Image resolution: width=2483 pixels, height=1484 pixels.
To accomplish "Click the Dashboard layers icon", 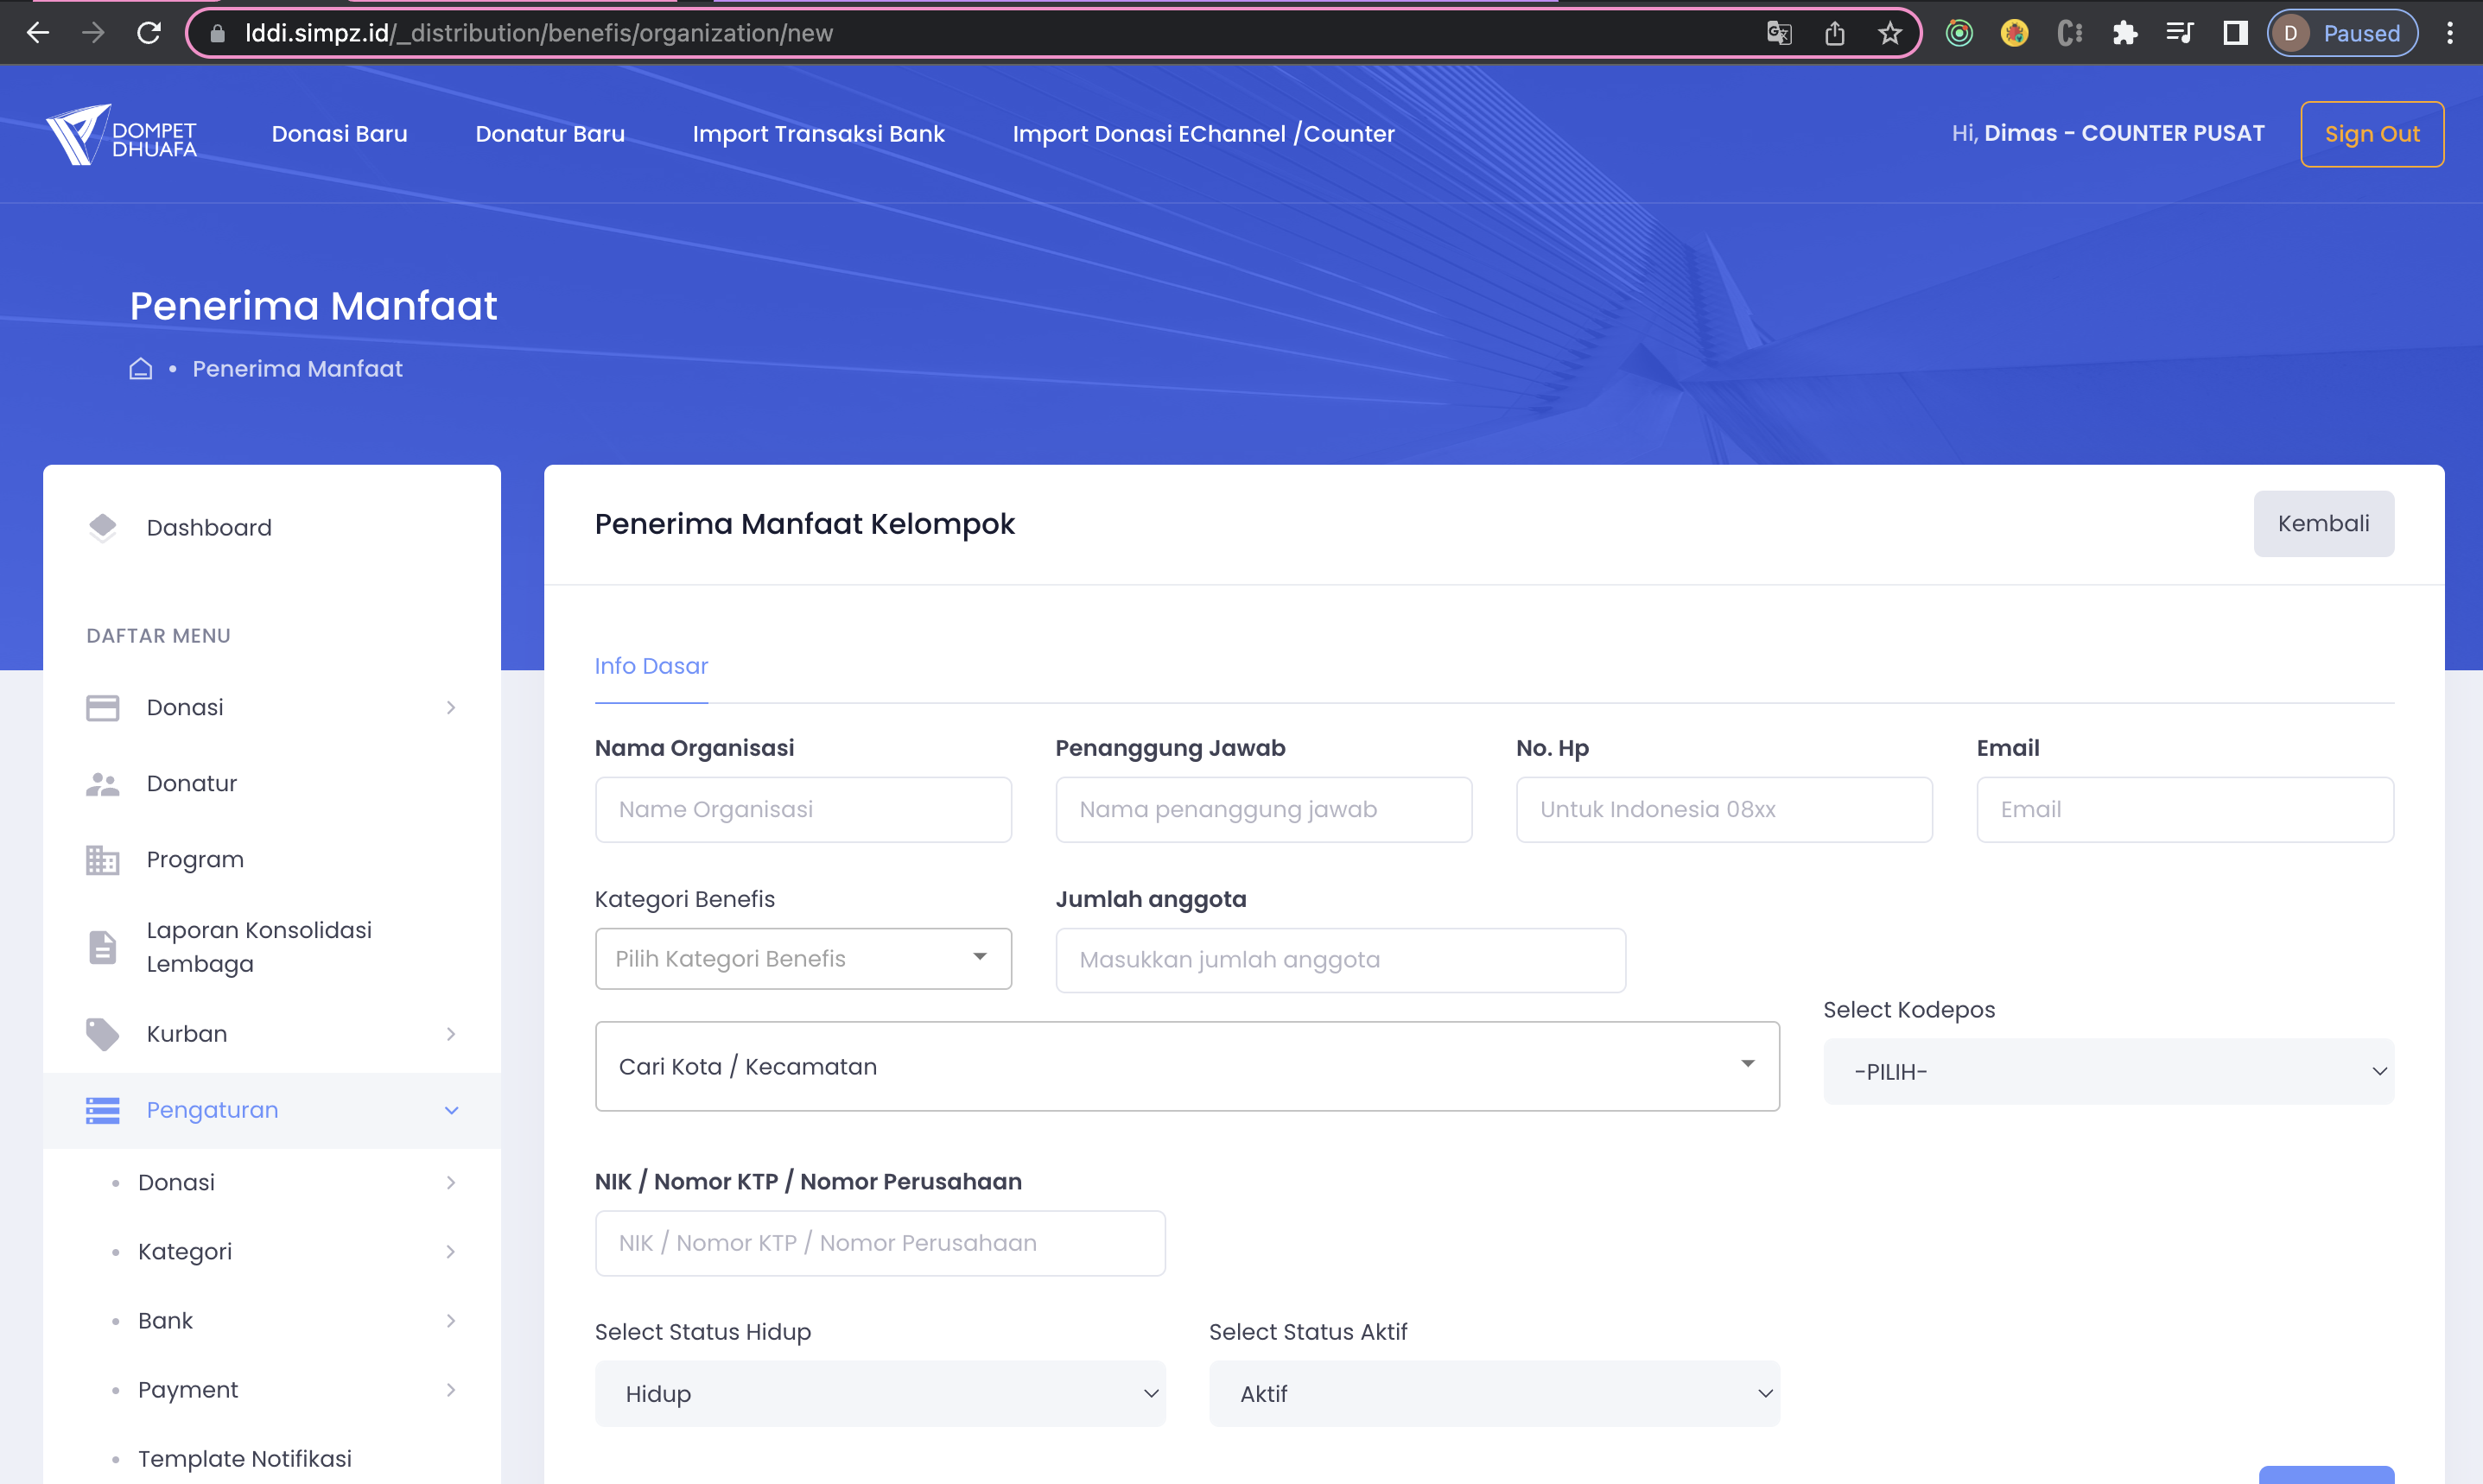I will [102, 527].
